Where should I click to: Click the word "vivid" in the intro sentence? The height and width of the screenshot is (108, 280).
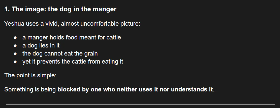(x=51, y=24)
